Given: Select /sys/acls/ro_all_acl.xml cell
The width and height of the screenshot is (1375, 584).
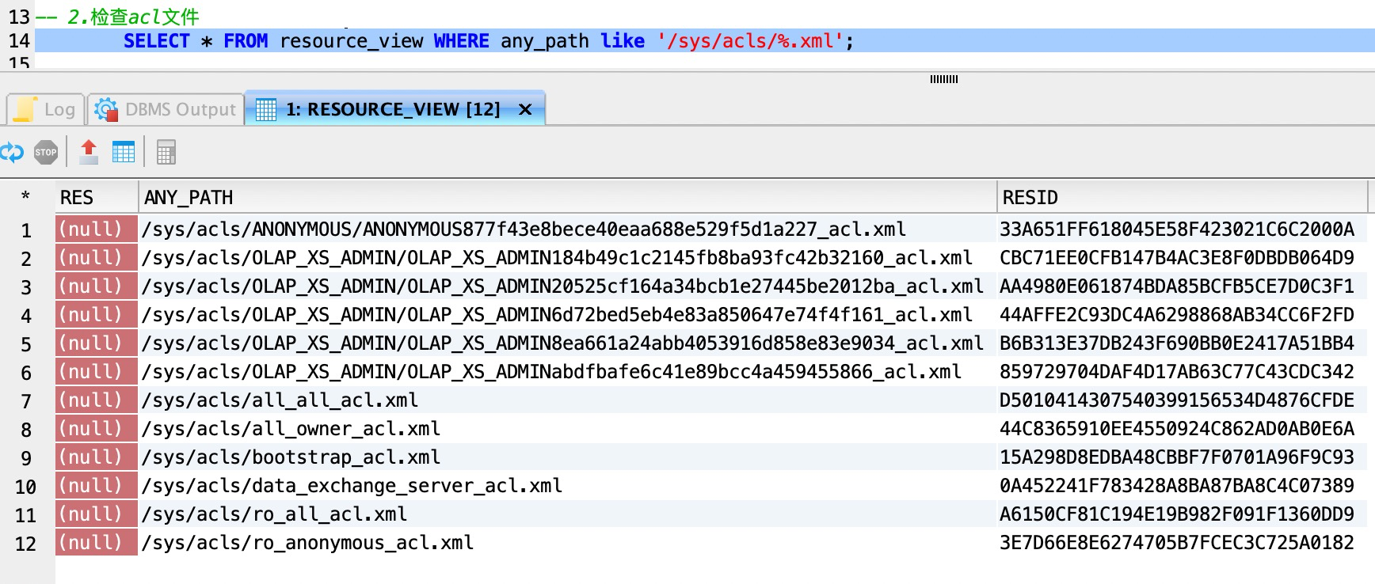Looking at the screenshot, I should (567, 514).
